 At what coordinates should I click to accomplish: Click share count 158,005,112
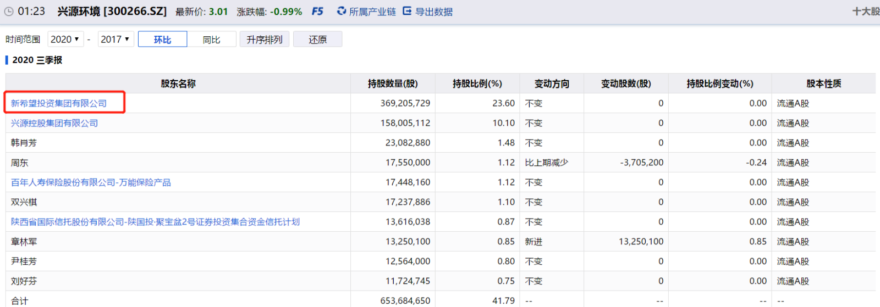point(405,123)
